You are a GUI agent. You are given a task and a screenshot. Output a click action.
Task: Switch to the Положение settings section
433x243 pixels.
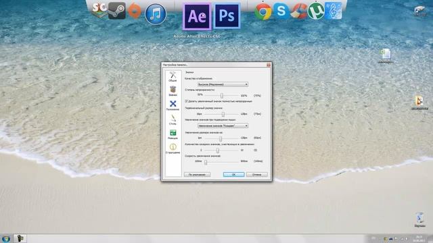tap(173, 105)
